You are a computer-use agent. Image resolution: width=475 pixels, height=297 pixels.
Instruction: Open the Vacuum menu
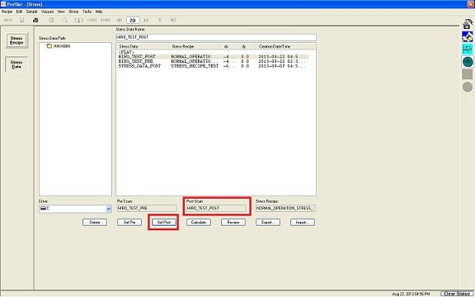pos(47,12)
